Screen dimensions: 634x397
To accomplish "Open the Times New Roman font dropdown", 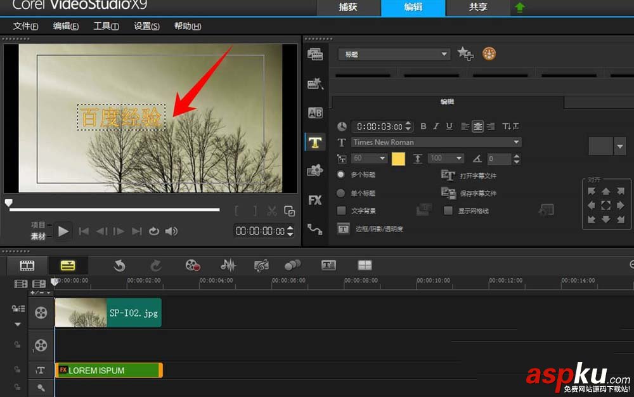I will (434, 142).
